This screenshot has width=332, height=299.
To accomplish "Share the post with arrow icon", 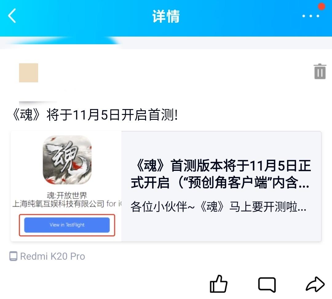I will (x=315, y=284).
